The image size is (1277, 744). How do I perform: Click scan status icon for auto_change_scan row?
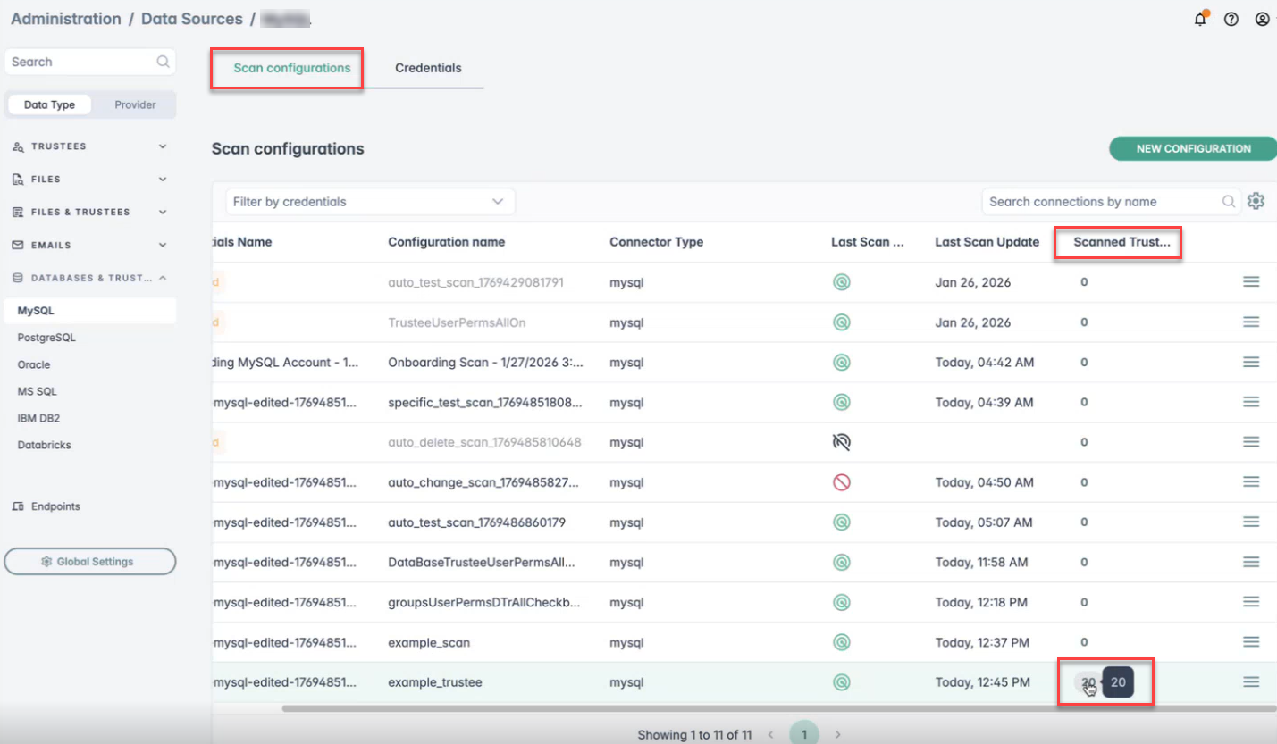click(x=841, y=482)
